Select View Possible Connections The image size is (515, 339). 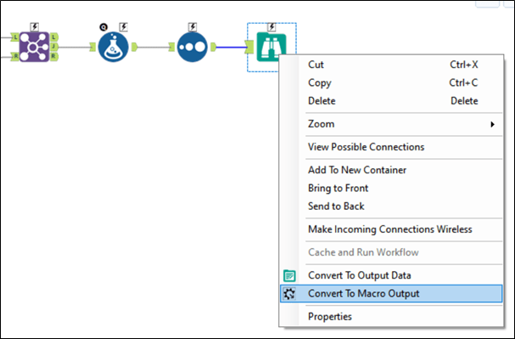(391, 147)
